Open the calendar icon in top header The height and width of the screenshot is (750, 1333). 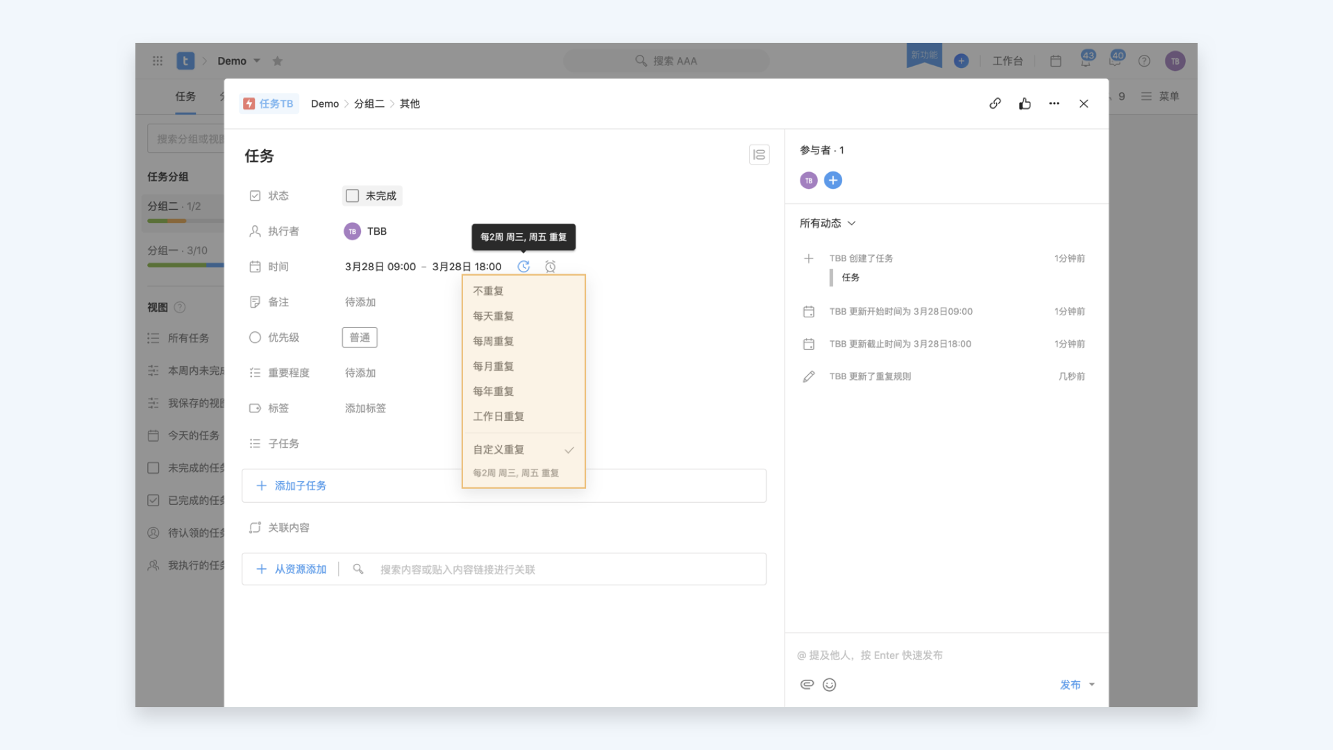click(1055, 61)
